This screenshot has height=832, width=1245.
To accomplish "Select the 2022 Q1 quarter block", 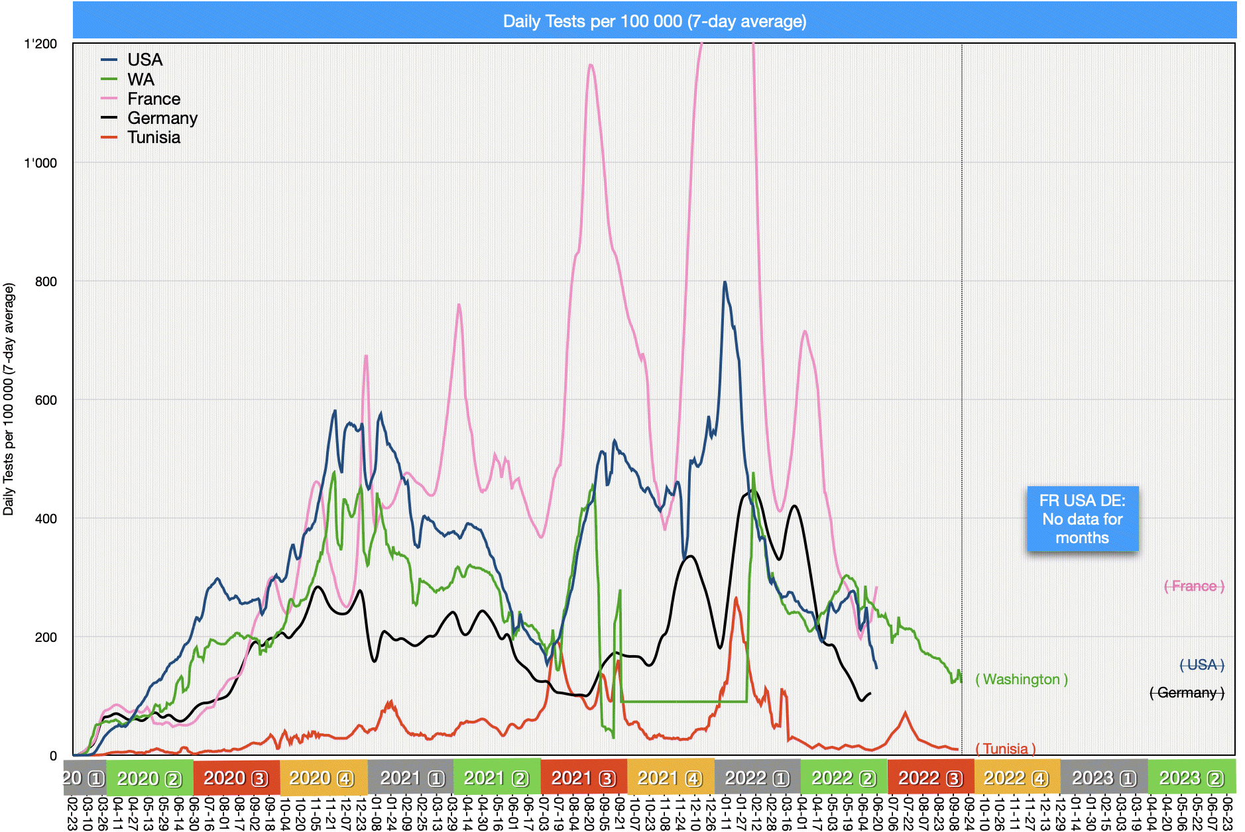I will point(757,778).
